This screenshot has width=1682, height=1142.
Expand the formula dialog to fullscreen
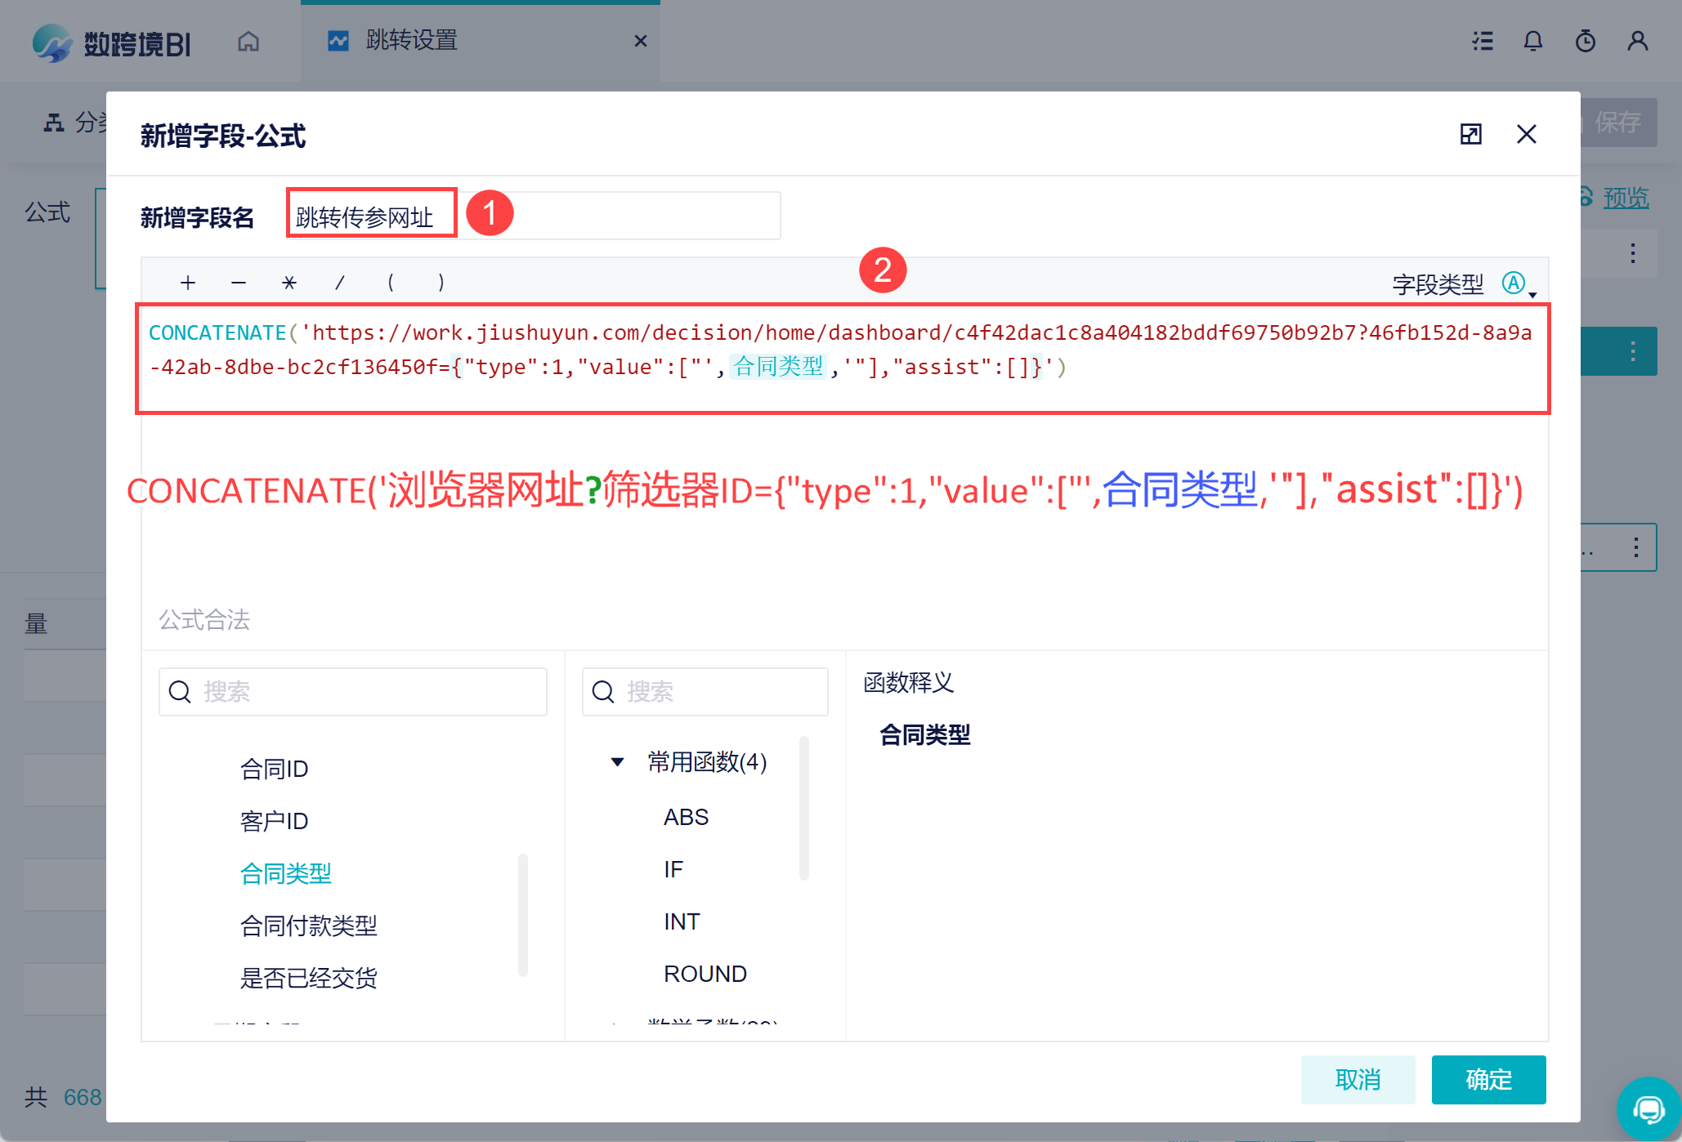tap(1470, 134)
